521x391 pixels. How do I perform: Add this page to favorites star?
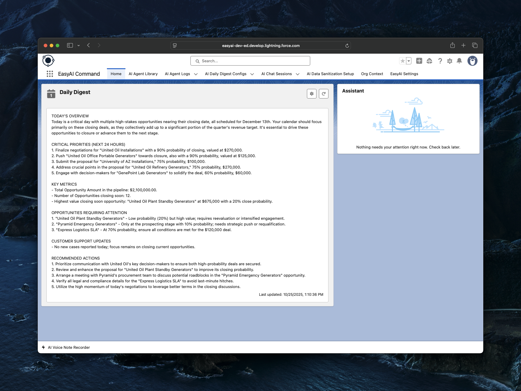402,61
